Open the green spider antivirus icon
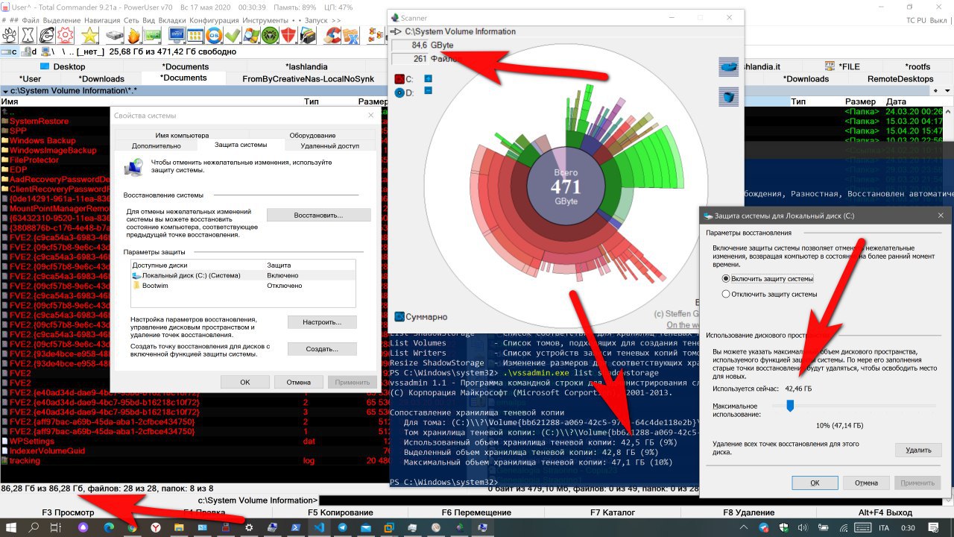This screenshot has height=537, width=954. pyautogui.click(x=270, y=34)
